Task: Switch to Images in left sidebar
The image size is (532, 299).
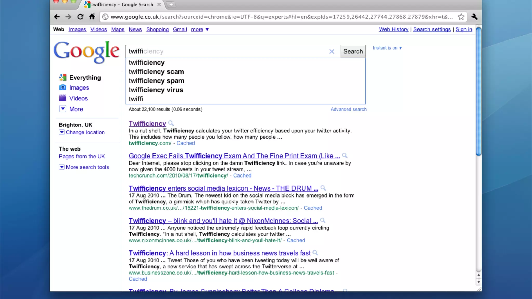Action: (x=79, y=88)
